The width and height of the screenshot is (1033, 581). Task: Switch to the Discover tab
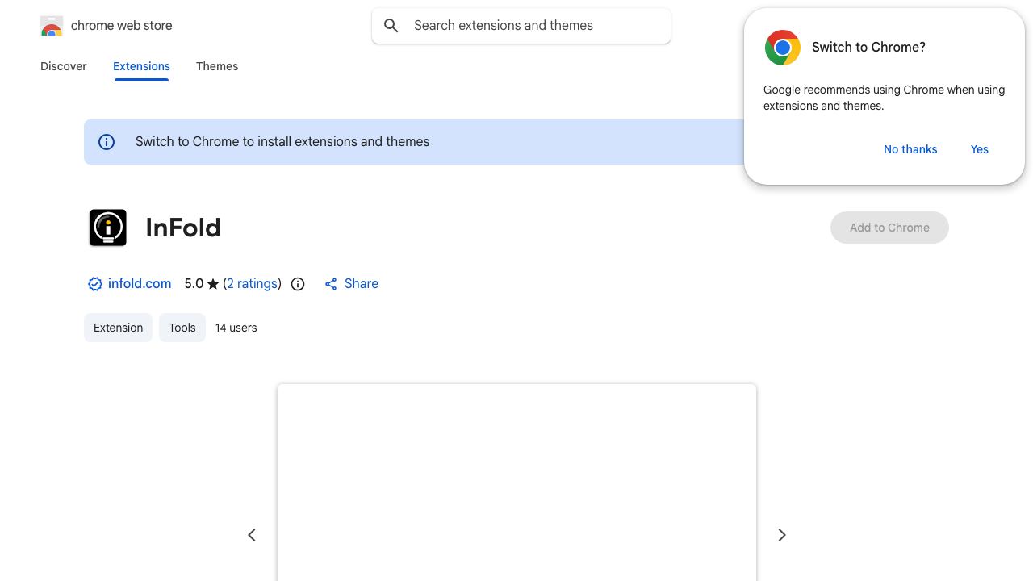point(64,66)
